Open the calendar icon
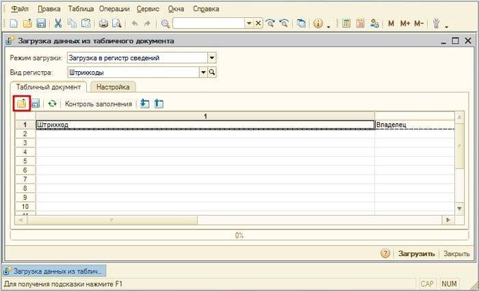The width and height of the screenshot is (479, 291). point(361,24)
